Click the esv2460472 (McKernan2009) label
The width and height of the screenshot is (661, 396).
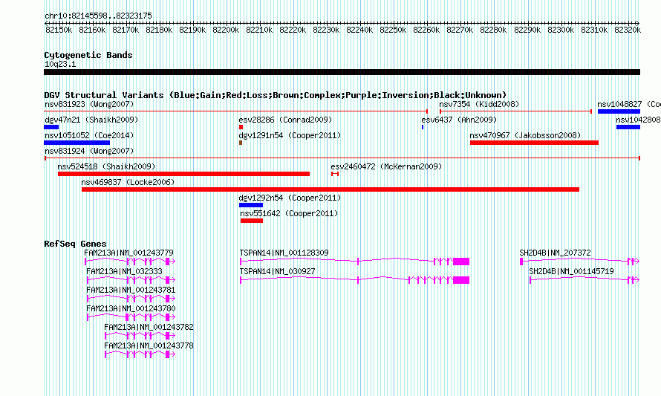point(386,166)
